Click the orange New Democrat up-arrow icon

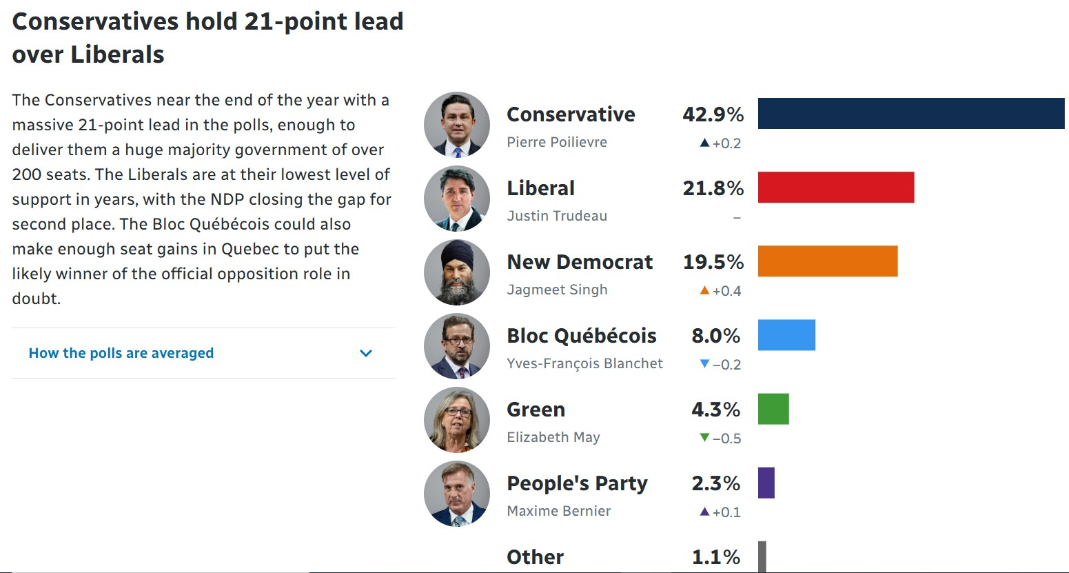[704, 290]
